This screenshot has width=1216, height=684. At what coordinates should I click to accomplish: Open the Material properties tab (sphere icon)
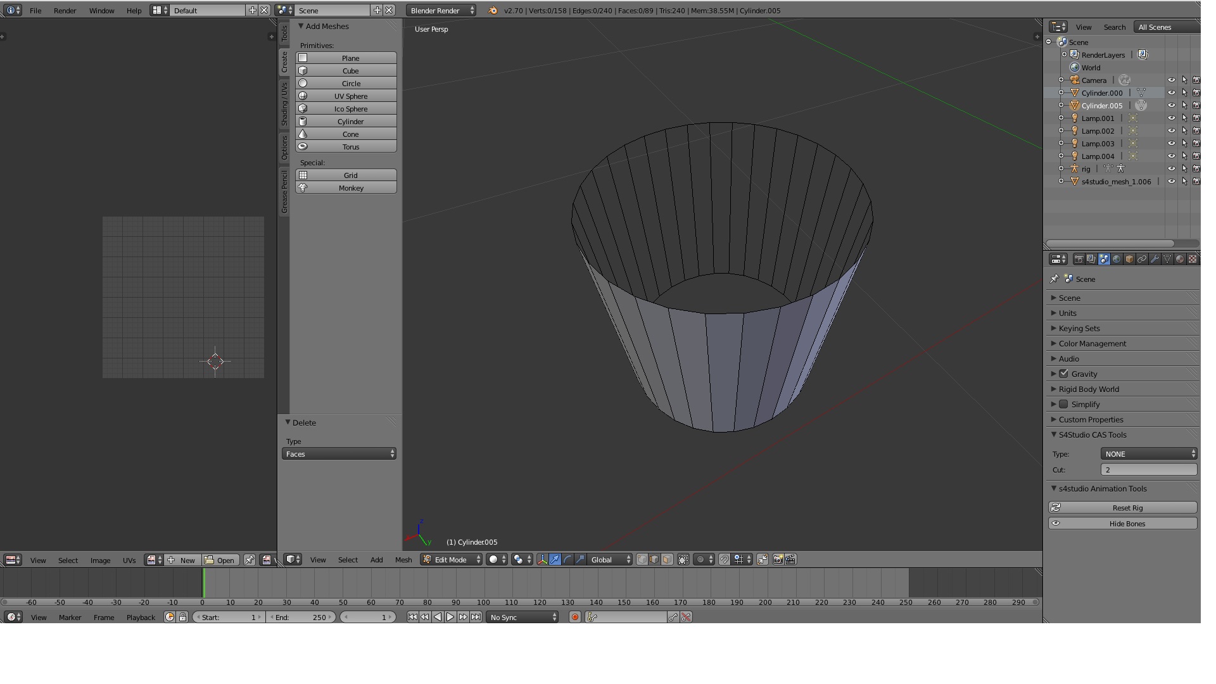pos(1180,259)
